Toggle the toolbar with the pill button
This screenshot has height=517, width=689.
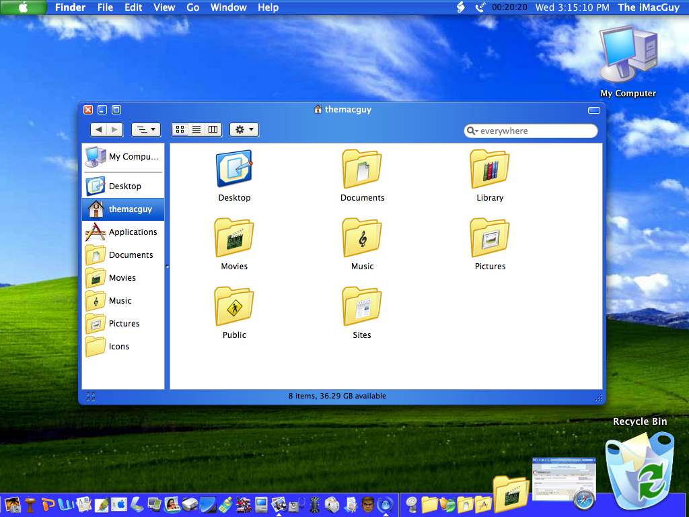tap(593, 110)
